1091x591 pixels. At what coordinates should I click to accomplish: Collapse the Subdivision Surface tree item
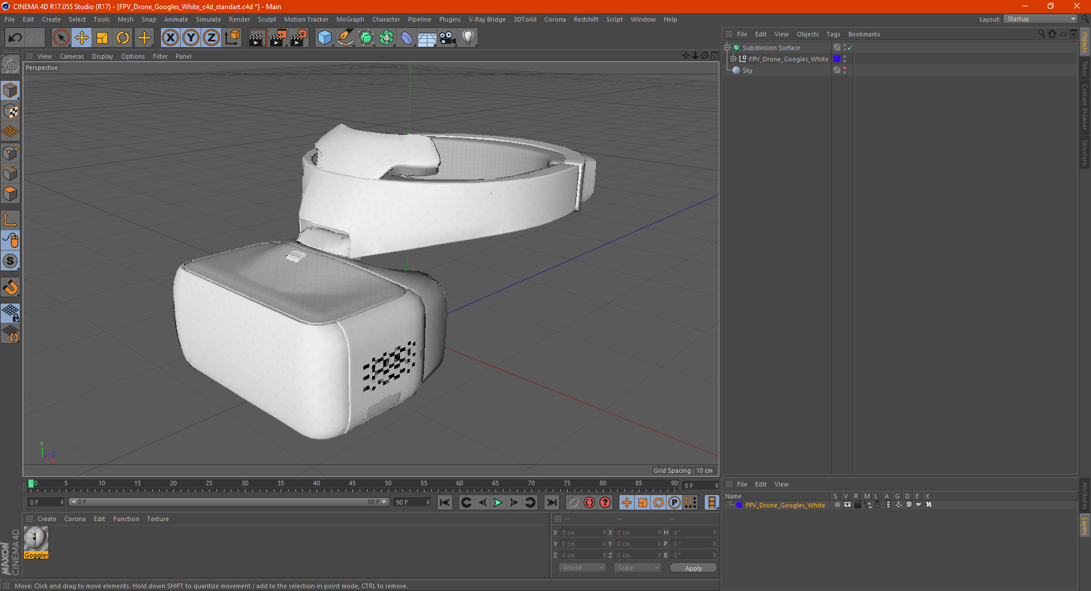click(727, 48)
